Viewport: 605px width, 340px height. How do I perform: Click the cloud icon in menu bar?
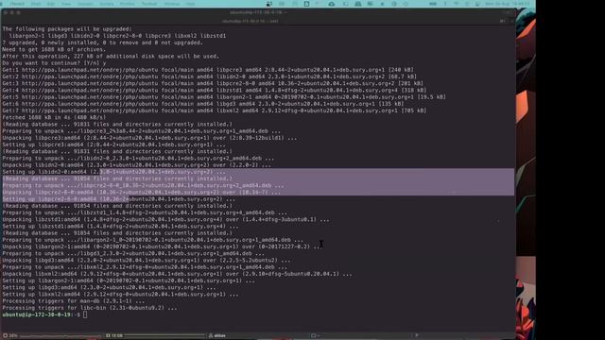pos(332,4)
